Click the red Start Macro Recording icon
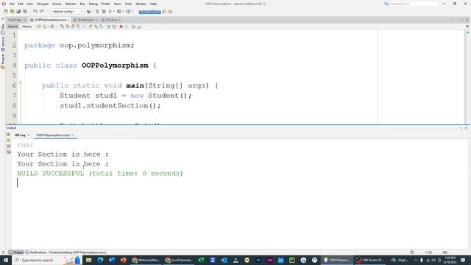The image size is (471, 265). click(121, 26)
